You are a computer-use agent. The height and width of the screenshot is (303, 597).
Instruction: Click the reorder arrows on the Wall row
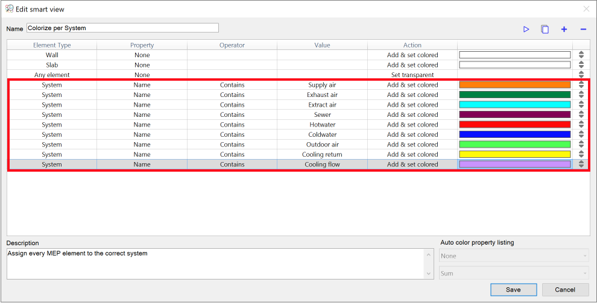[581, 55]
